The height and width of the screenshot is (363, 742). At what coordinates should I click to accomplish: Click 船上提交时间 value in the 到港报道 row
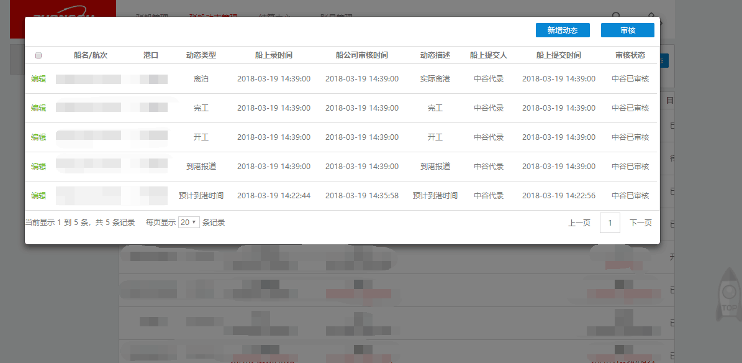pos(559,167)
